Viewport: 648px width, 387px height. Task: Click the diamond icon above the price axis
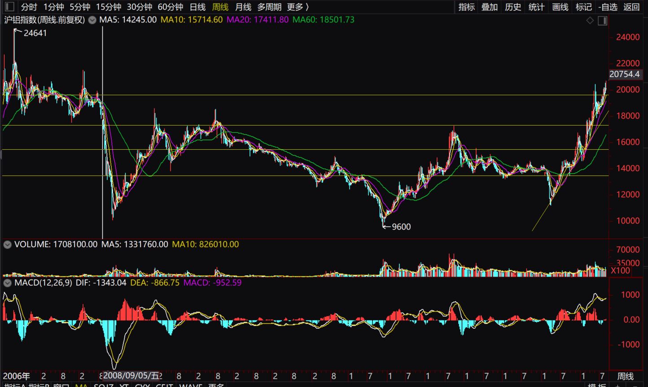tap(590, 20)
